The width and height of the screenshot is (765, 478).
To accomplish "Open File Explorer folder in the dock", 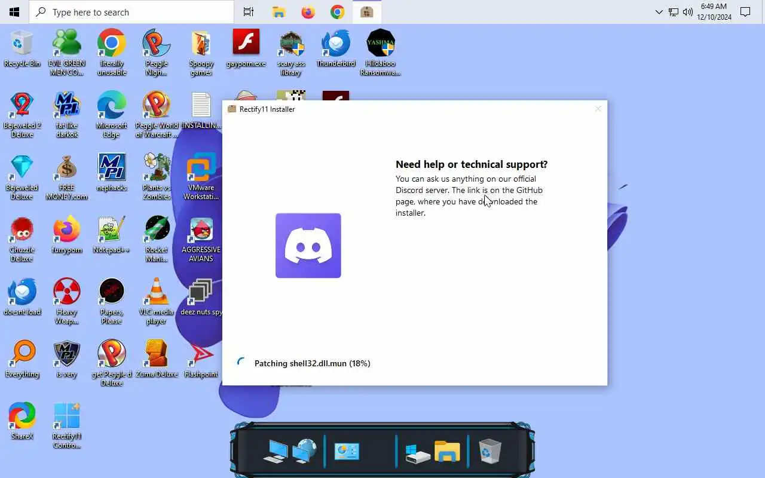I will 447,452.
